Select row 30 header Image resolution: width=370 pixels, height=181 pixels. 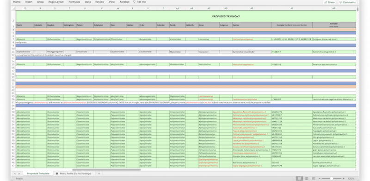point(14,112)
